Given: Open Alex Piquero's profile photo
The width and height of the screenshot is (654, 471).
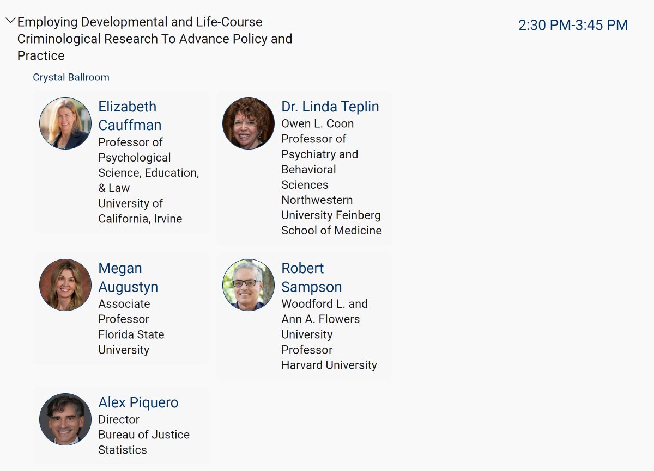Looking at the screenshot, I should (65, 419).
